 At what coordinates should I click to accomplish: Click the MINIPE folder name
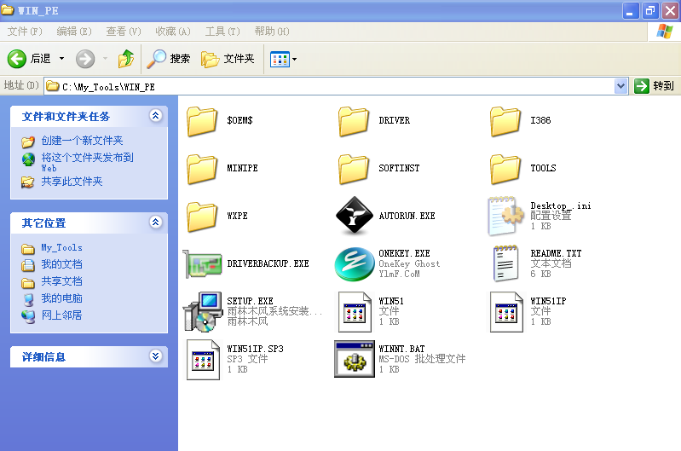click(242, 168)
